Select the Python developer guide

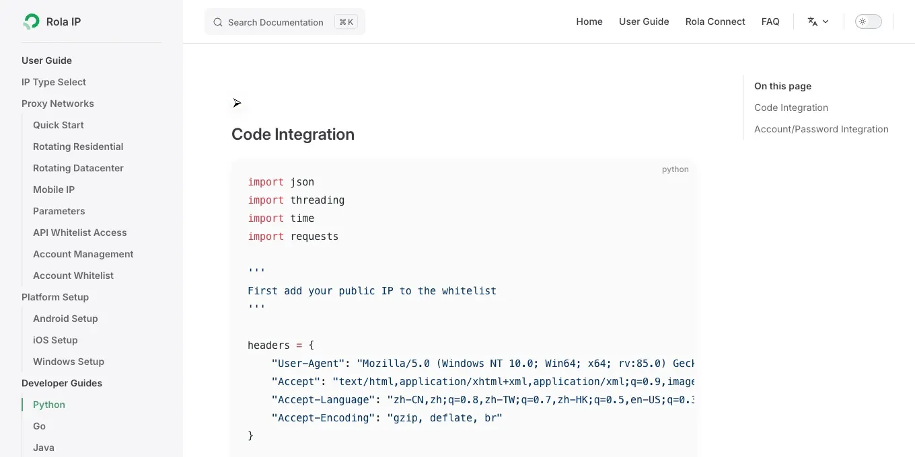[49, 405]
